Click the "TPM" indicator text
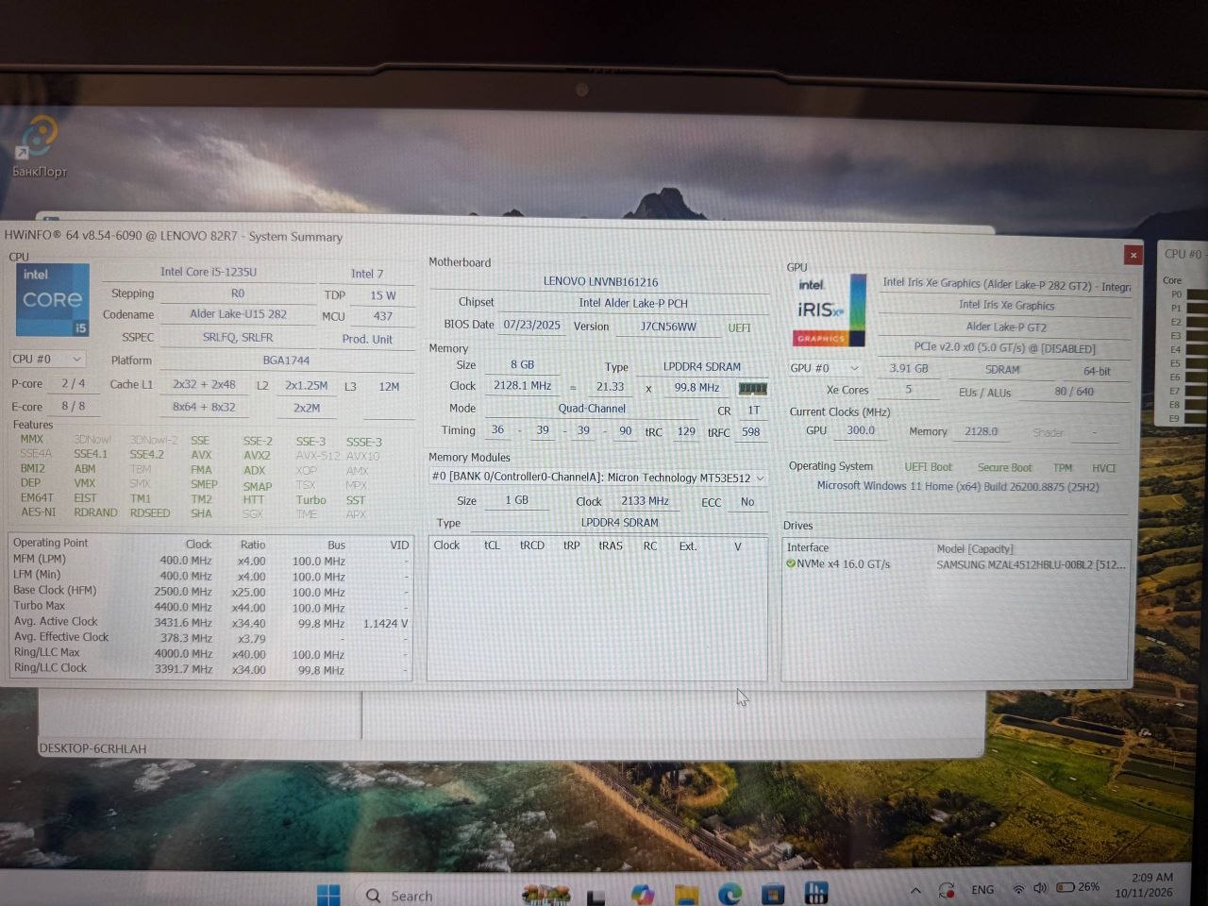The height and width of the screenshot is (906, 1208). click(x=1063, y=468)
